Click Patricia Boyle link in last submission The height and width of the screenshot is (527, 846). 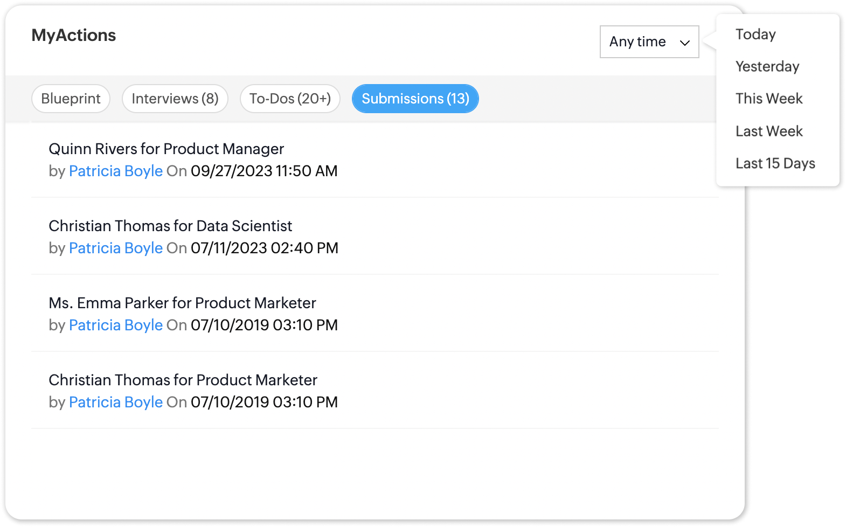click(115, 403)
